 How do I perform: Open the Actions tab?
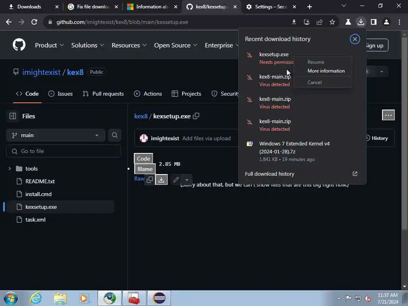click(x=148, y=94)
